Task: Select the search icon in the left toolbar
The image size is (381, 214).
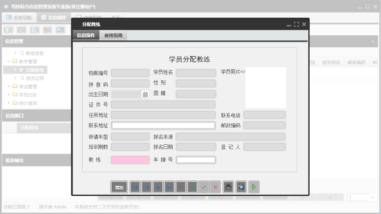Action: coord(8,29)
